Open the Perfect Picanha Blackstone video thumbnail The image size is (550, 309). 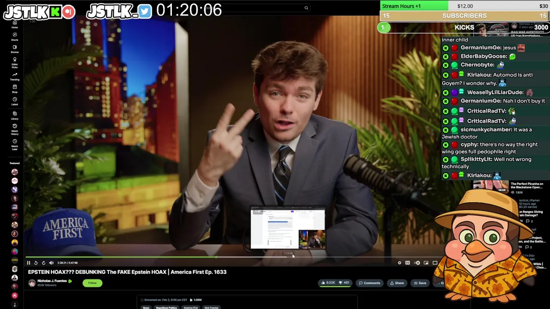point(491,185)
